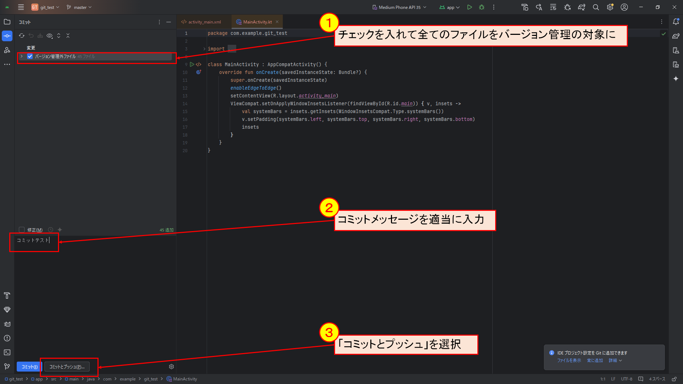Click the read-only lock icon in status bar

pyautogui.click(x=674, y=379)
